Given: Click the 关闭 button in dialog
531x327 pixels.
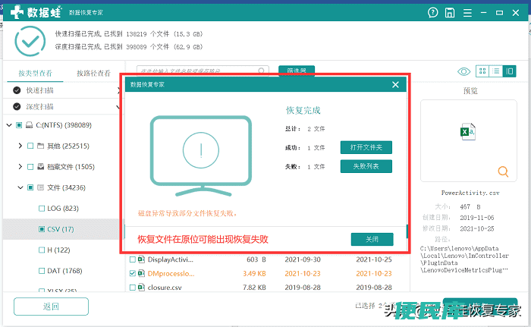Looking at the screenshot, I should point(372,239).
